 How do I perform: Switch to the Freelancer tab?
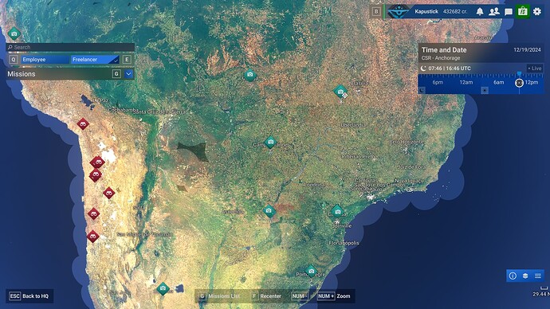click(95, 60)
